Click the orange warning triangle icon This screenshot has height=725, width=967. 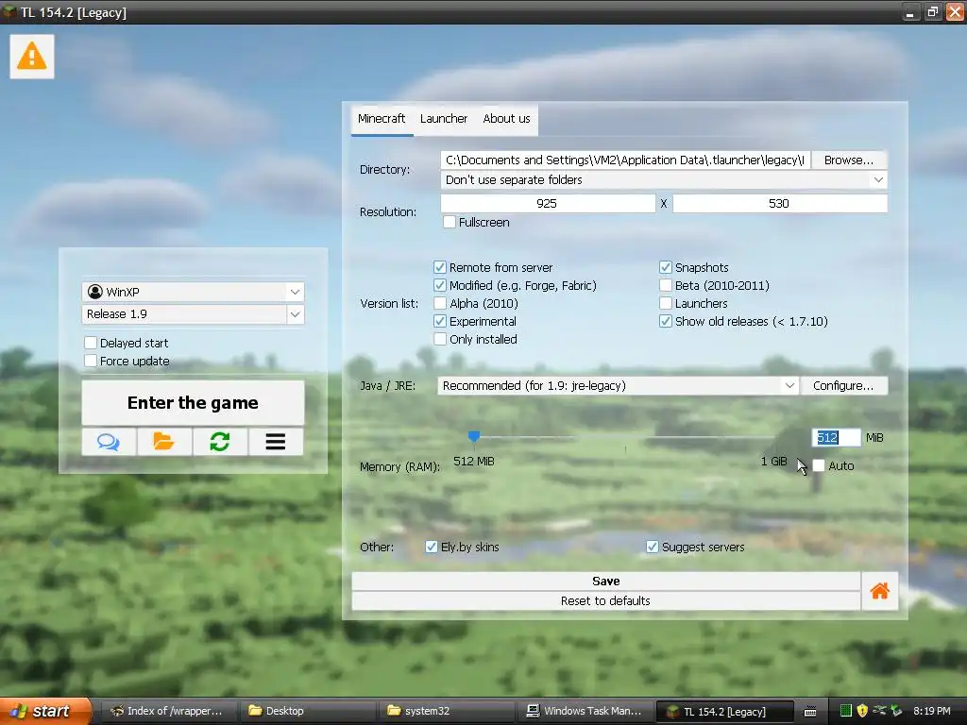point(31,56)
